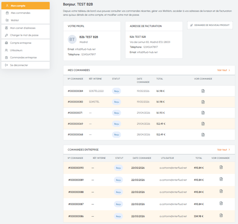This screenshot has height=224, width=238.
Task: Click the Utilisateur column header
Action: [167, 158]
